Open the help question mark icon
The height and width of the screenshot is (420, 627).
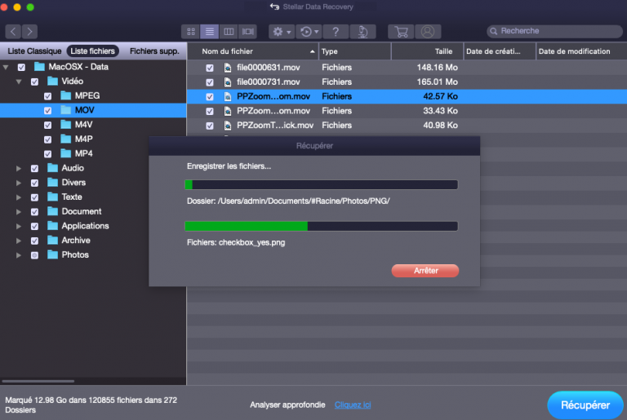336,32
